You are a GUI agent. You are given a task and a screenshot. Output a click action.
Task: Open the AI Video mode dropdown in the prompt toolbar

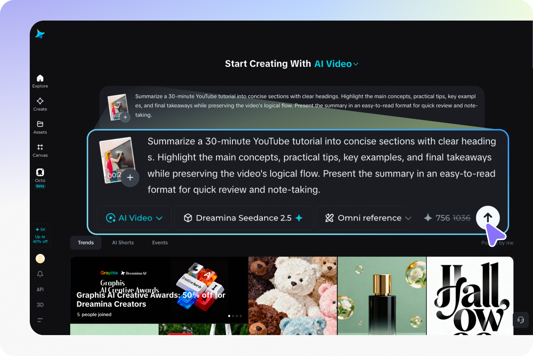pos(134,218)
